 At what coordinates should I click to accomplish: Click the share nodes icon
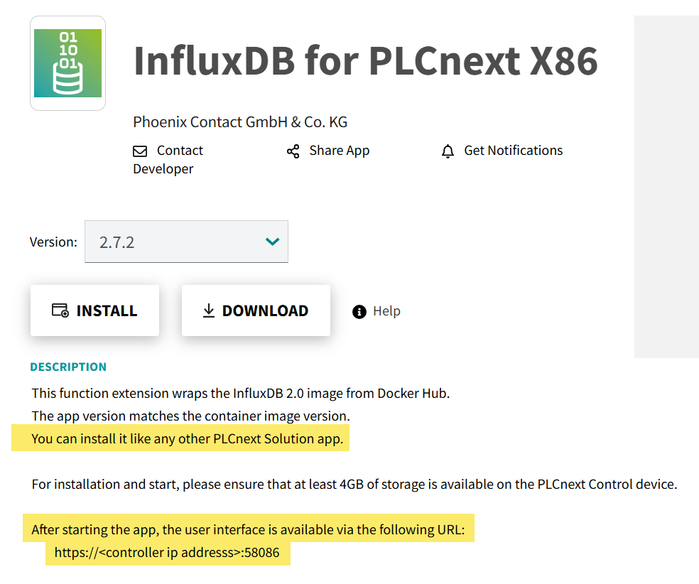[x=293, y=151]
